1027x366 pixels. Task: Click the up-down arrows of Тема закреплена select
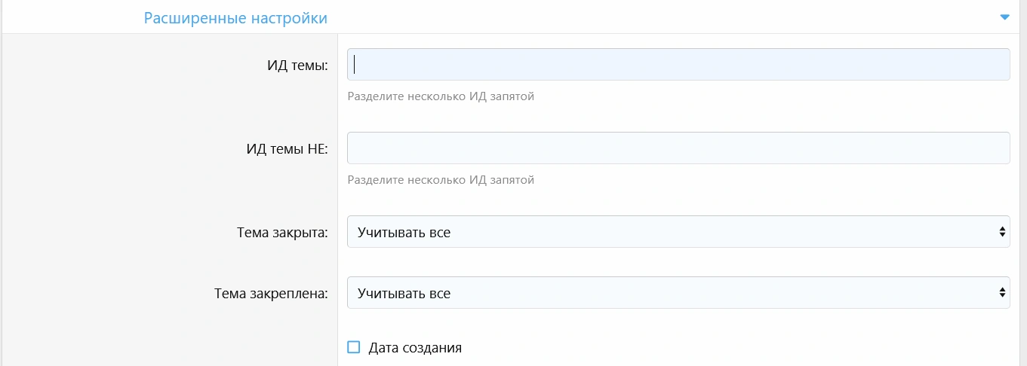(1001, 293)
